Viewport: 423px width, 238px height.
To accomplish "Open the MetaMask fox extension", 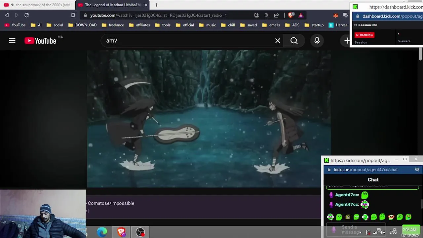I will pyautogui.click(x=336, y=15).
